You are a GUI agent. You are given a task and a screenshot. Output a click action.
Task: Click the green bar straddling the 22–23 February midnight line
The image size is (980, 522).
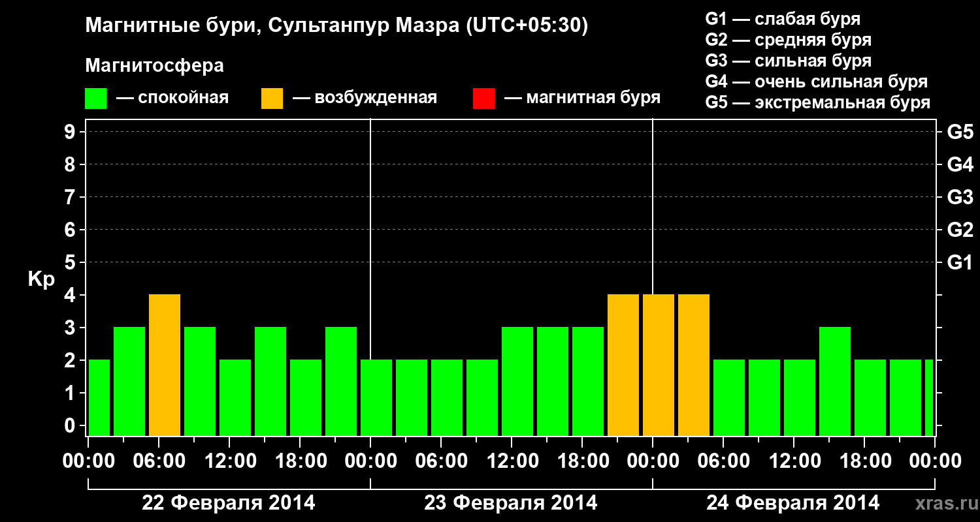(376, 398)
